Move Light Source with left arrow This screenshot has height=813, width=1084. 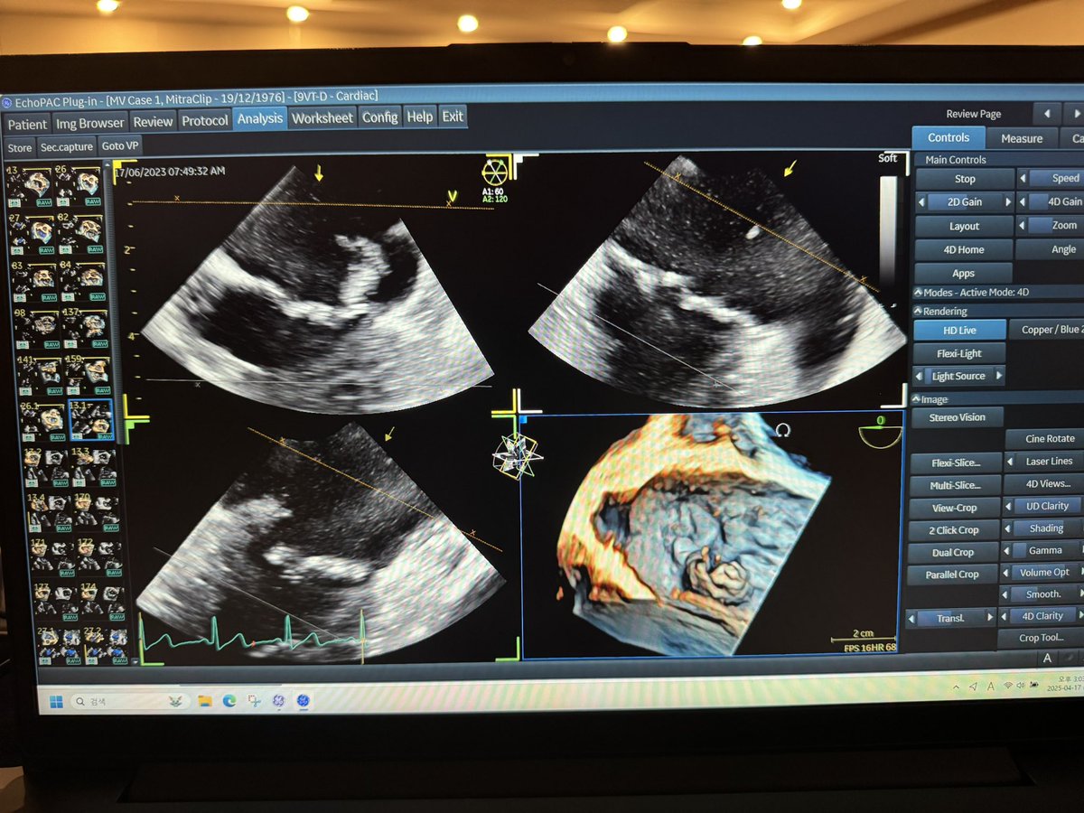click(920, 376)
